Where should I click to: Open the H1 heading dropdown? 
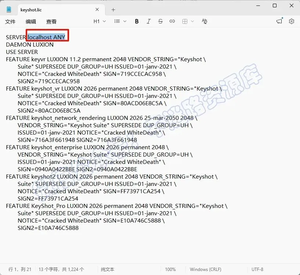click(x=100, y=21)
